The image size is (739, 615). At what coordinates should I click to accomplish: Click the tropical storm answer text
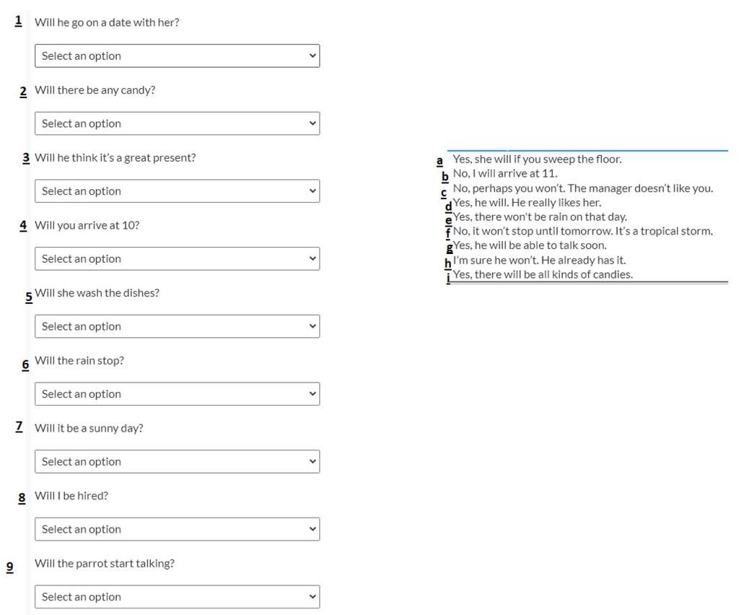coord(582,232)
